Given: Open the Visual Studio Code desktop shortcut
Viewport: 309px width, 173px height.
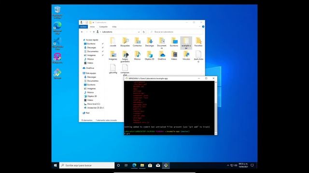Looking at the screenshot, I should pos(57,44).
